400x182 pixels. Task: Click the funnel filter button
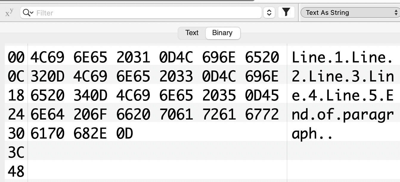[x=286, y=12]
